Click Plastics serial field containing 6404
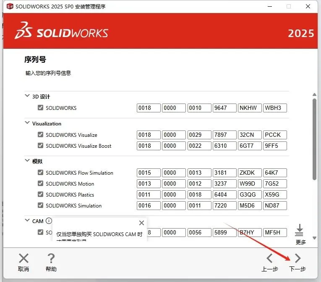321x282 pixels. [224, 194]
